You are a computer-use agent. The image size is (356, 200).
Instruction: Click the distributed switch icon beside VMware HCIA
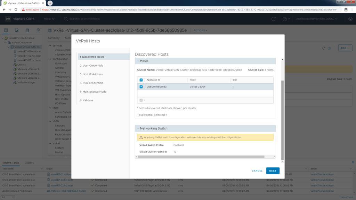point(49,191)
